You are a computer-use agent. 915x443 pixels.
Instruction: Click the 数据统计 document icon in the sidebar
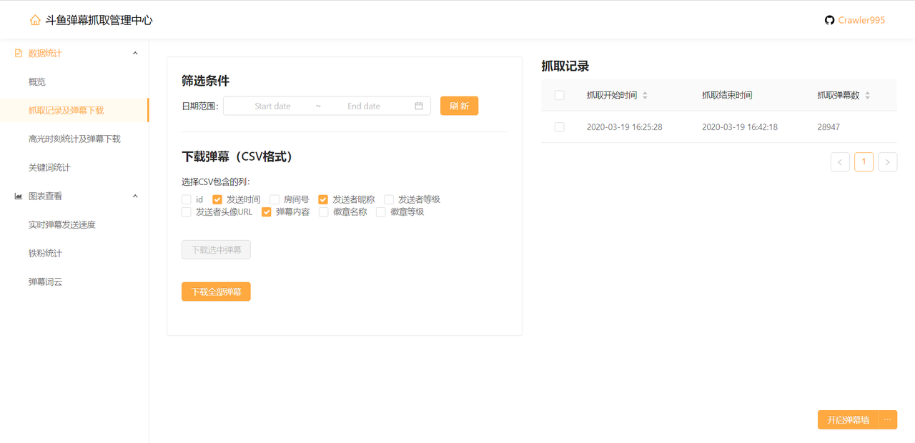point(19,53)
